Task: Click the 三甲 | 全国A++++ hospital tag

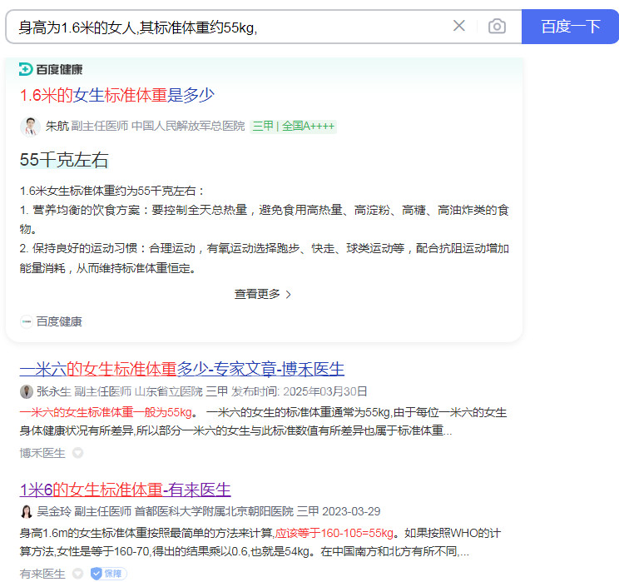Action: (293, 127)
